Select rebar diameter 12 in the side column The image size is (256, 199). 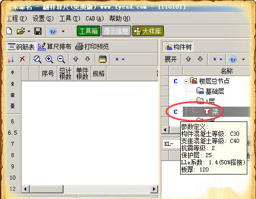click(x=13, y=189)
